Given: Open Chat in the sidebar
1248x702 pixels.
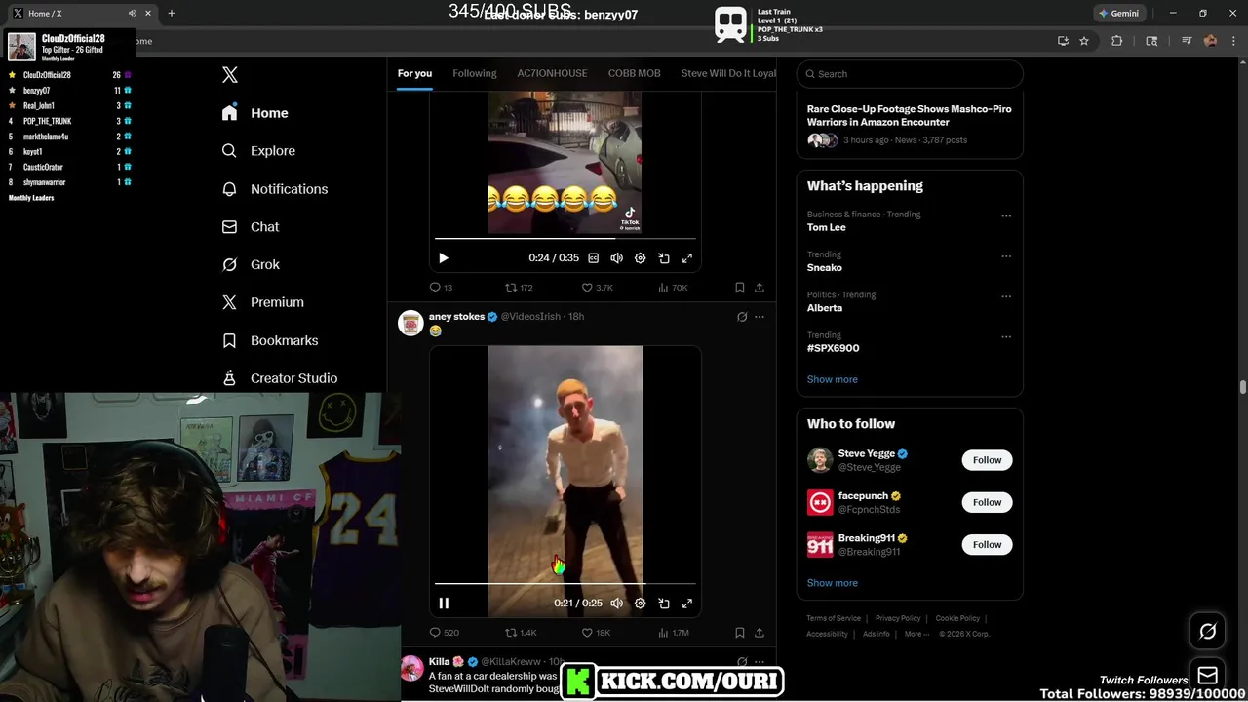Looking at the screenshot, I should click(251, 226).
